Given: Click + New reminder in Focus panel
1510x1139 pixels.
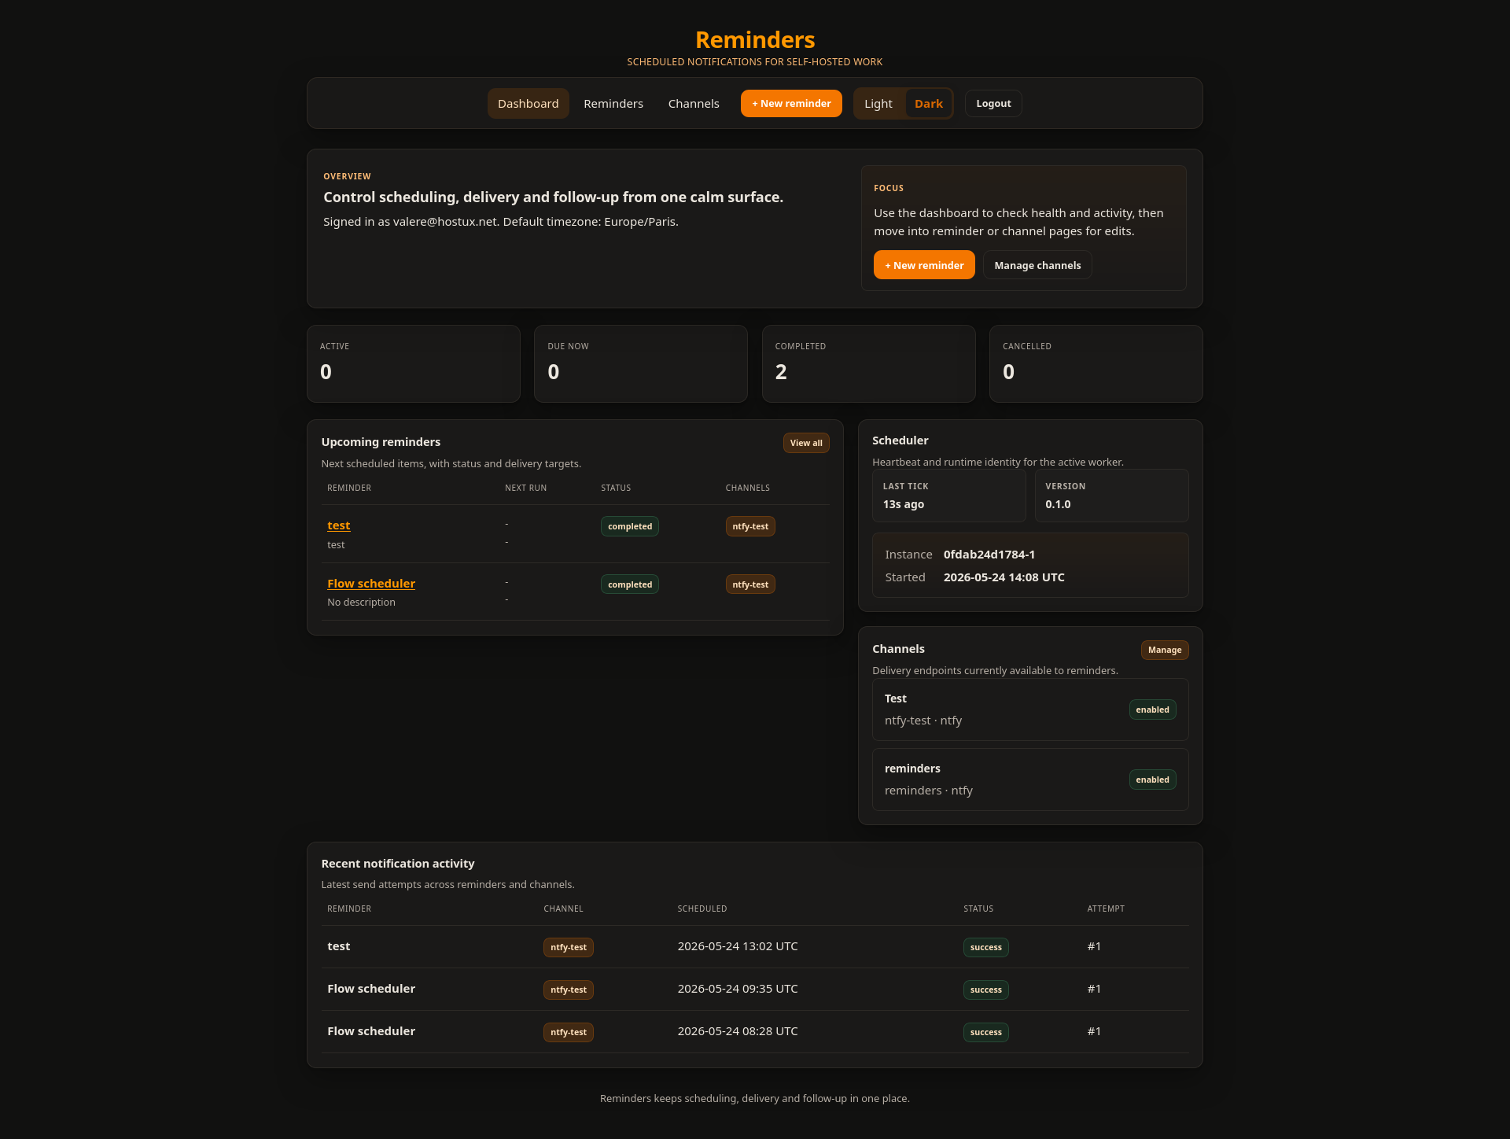Looking at the screenshot, I should pyautogui.click(x=924, y=265).
